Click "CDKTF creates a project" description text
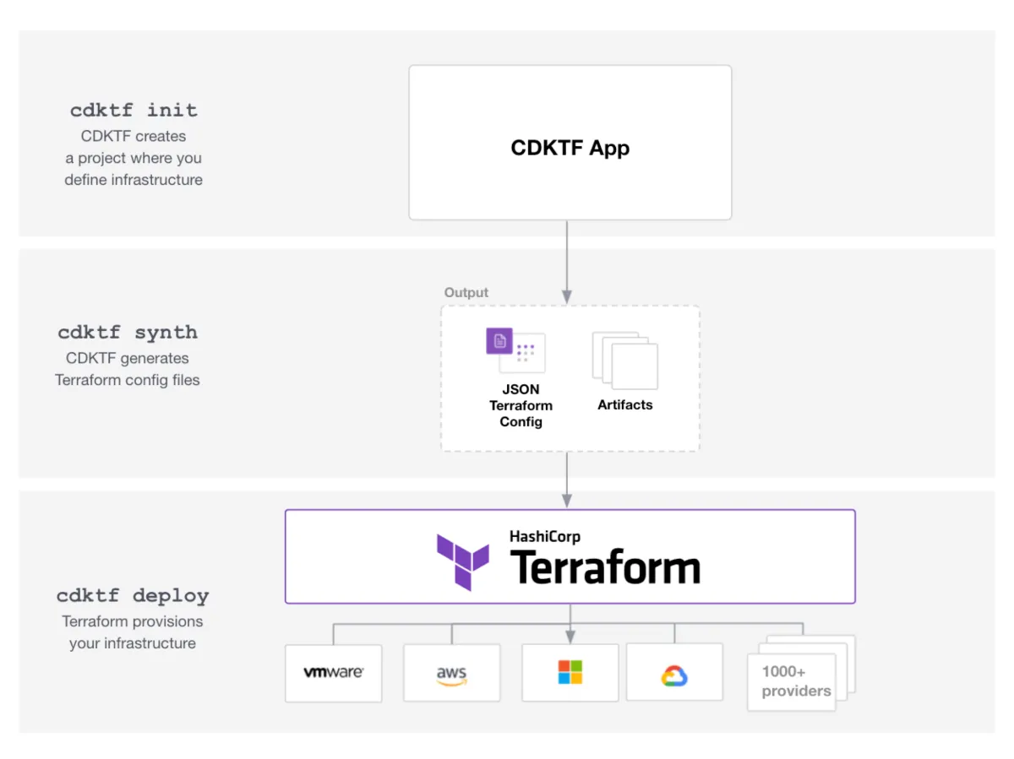Screen dimensions: 1014x759 coord(134,158)
